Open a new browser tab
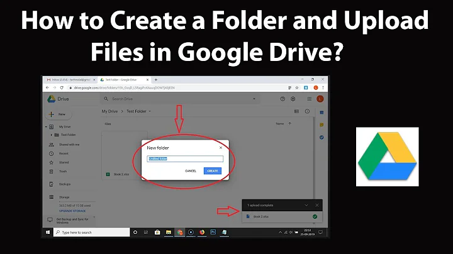Viewport: 453px width, 254px height. pyautogui.click(x=156, y=80)
